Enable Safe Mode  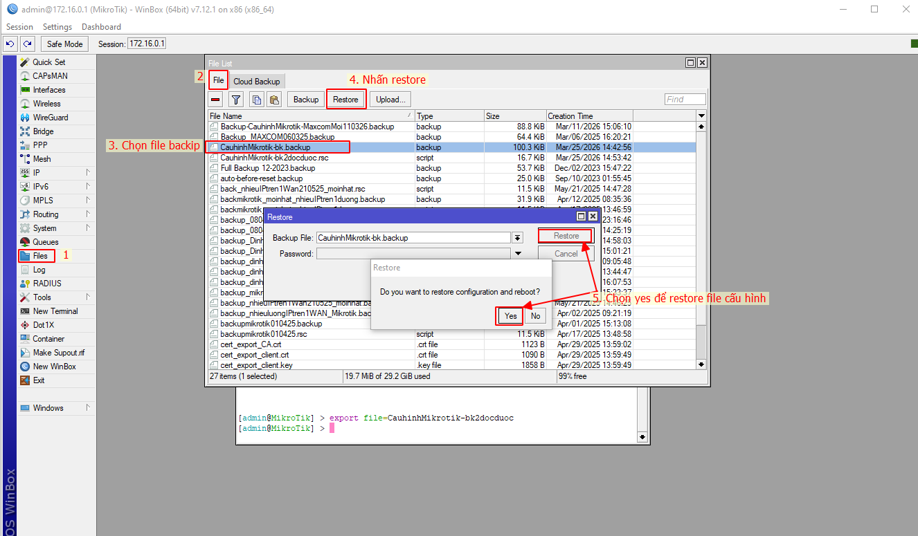(64, 43)
